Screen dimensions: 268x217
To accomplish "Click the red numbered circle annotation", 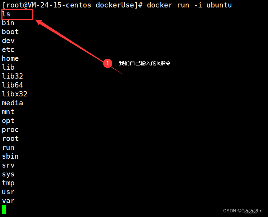I will (x=107, y=63).
